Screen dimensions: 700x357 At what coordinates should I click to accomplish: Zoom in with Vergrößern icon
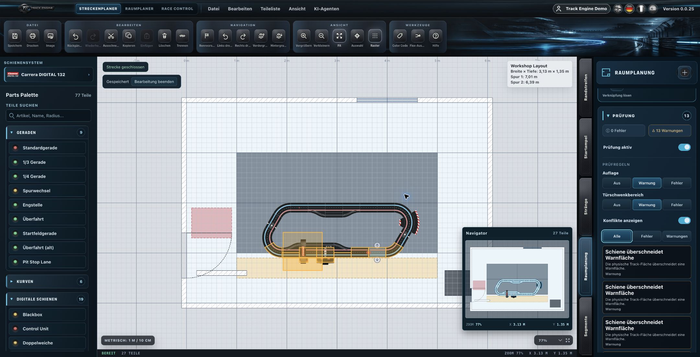click(x=304, y=36)
